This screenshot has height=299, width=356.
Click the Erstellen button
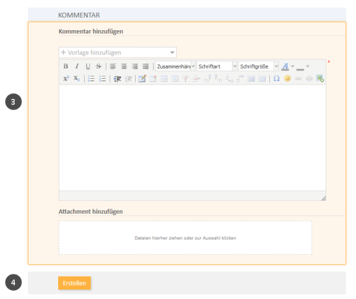coord(74,283)
